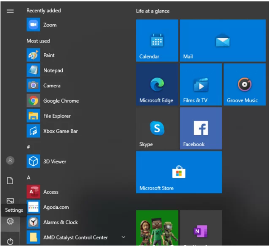This screenshot has width=269, height=247.
Task: Expand the hamburger menu at top
Action: tap(10, 11)
